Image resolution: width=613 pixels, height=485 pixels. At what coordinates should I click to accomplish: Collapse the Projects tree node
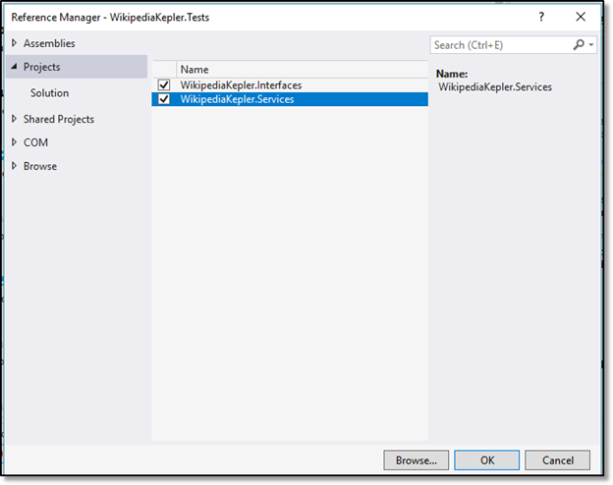14,67
